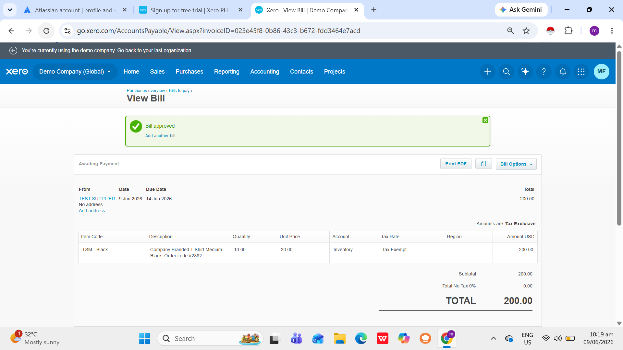Click Add another bill link

[x=160, y=136]
